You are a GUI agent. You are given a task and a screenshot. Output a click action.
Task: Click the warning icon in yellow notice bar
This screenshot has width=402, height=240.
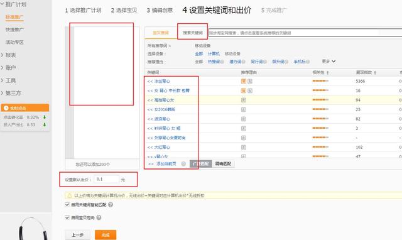[70, 195]
